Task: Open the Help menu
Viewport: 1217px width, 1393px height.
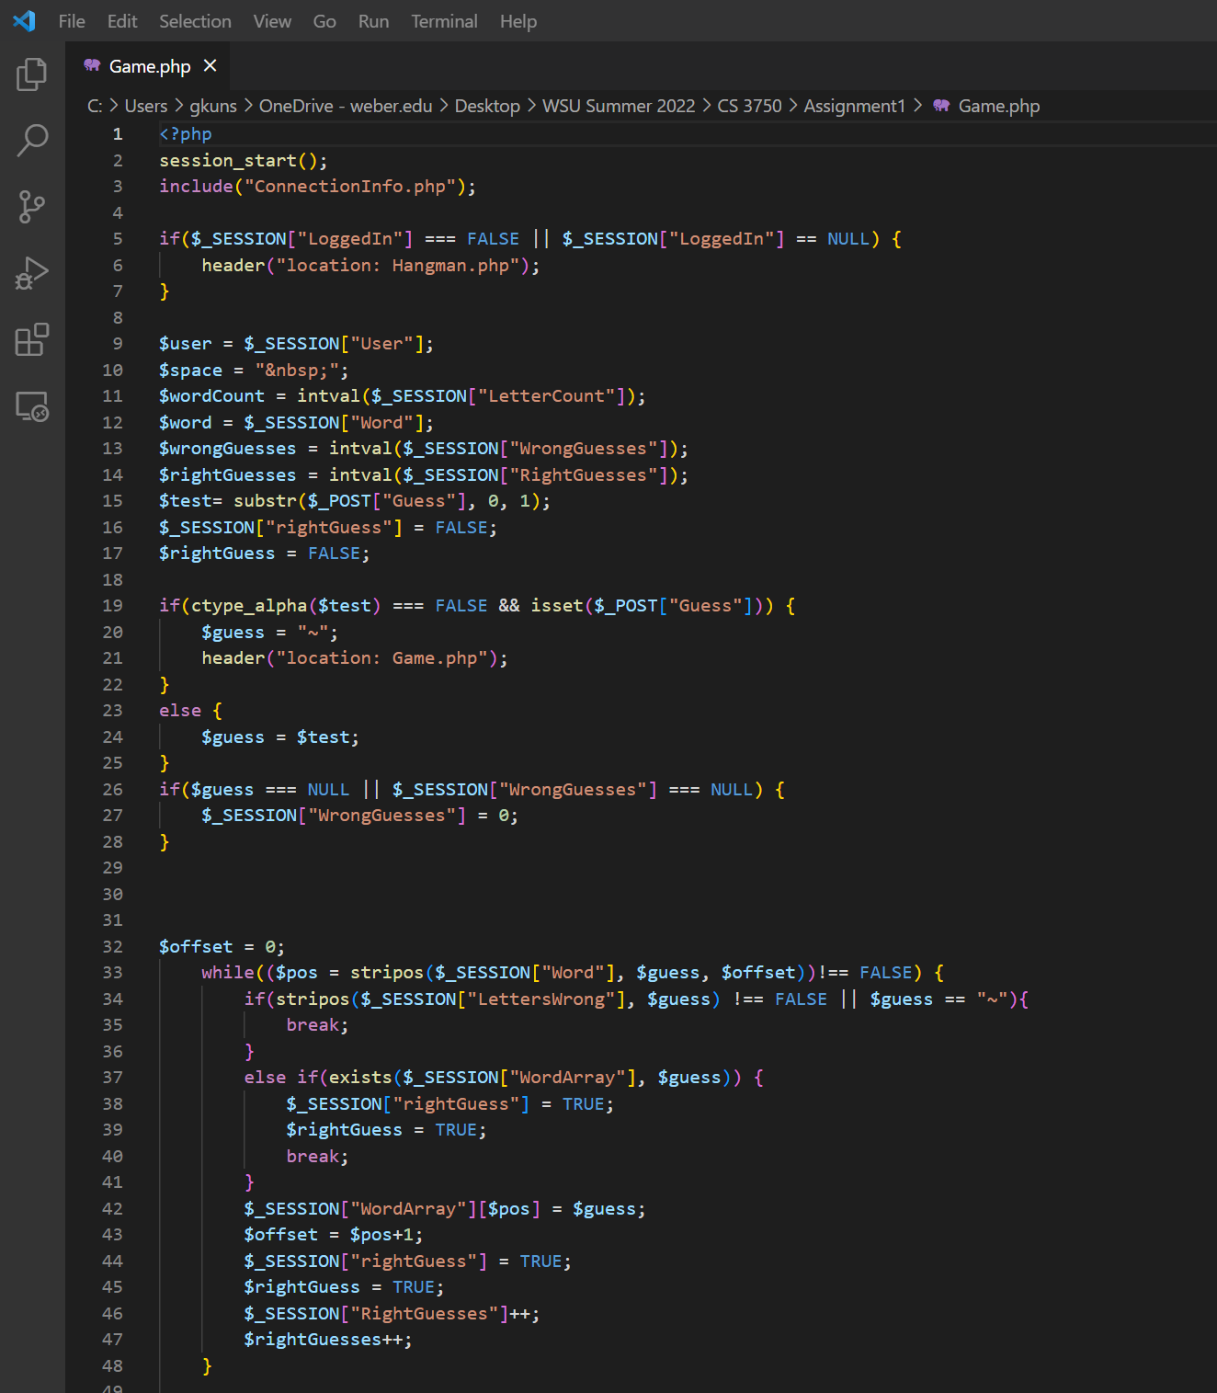Action: (518, 21)
